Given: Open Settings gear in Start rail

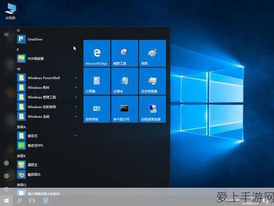Looking at the screenshot, I should (6, 176).
